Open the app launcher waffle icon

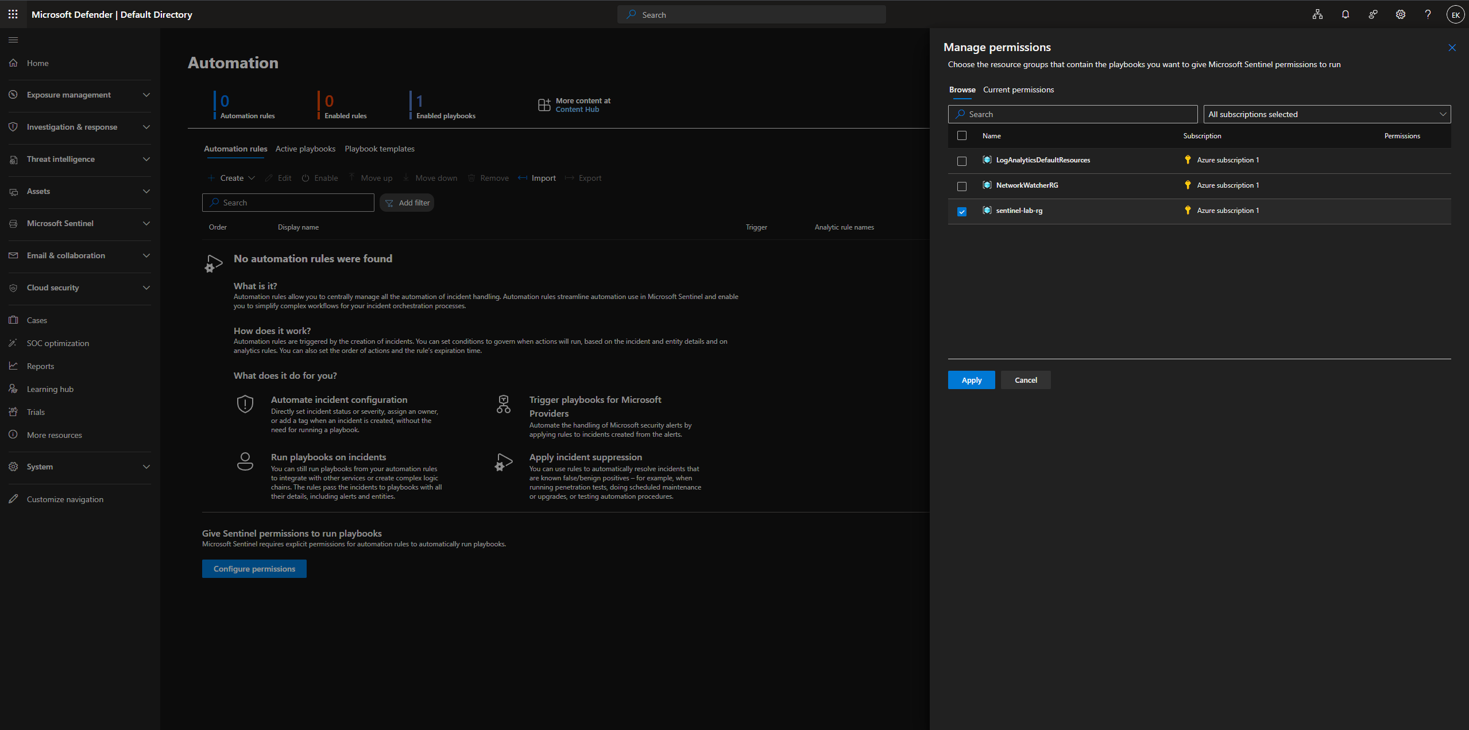(13, 14)
